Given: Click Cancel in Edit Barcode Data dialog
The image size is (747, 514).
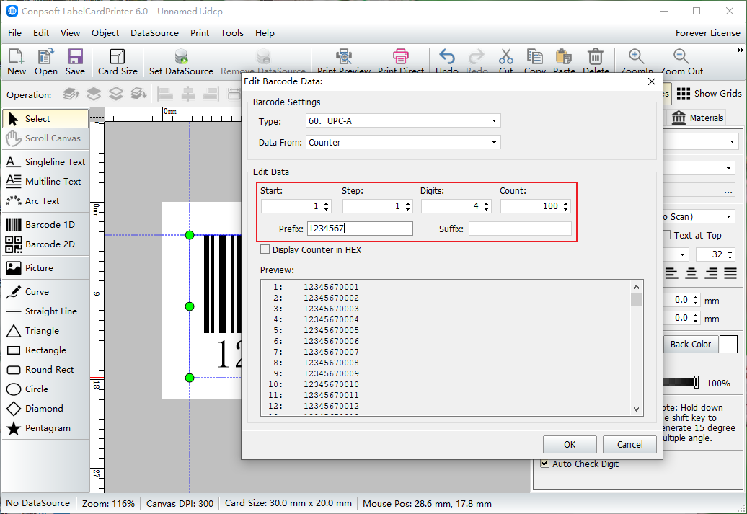Looking at the screenshot, I should (x=629, y=445).
